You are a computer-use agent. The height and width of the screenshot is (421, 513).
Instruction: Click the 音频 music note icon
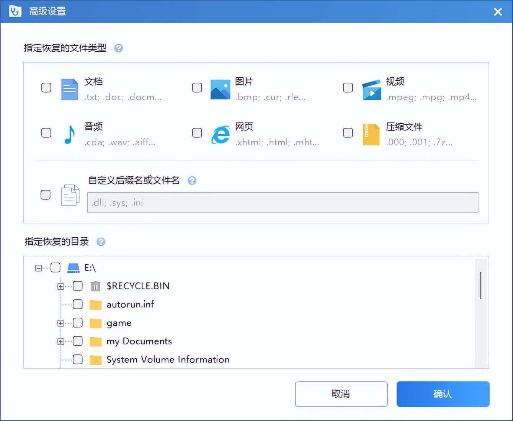pyautogui.click(x=69, y=134)
